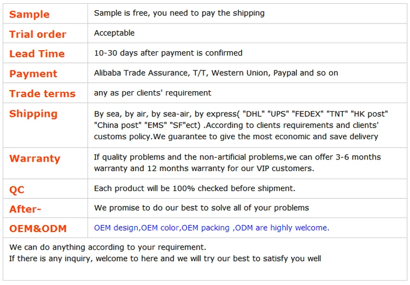Select the QC row label

point(17,190)
